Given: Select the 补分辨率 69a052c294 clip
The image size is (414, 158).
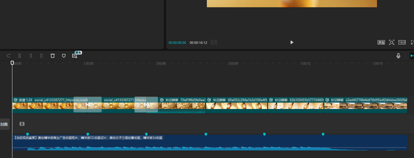Looking at the screenshot, I should (237, 106).
